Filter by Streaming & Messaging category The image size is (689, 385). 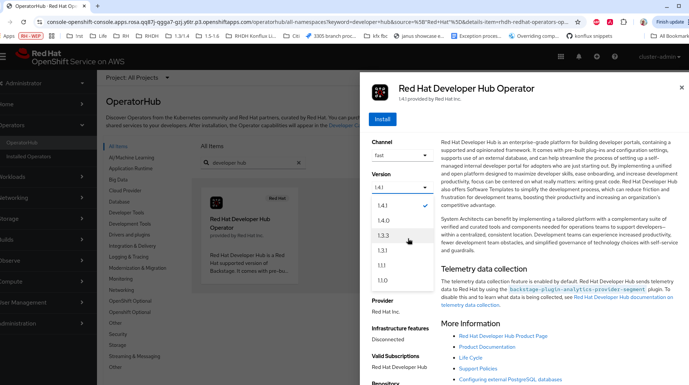pos(134,356)
